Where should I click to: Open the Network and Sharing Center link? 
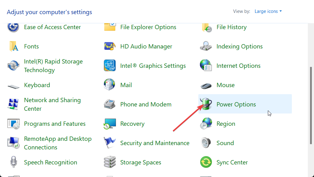coord(52,104)
